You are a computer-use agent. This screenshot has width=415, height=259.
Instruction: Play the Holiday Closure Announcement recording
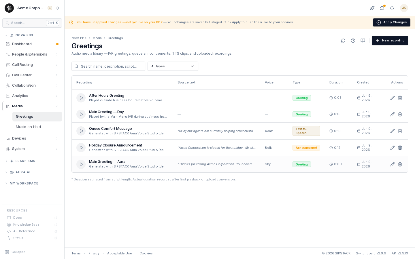81,148
